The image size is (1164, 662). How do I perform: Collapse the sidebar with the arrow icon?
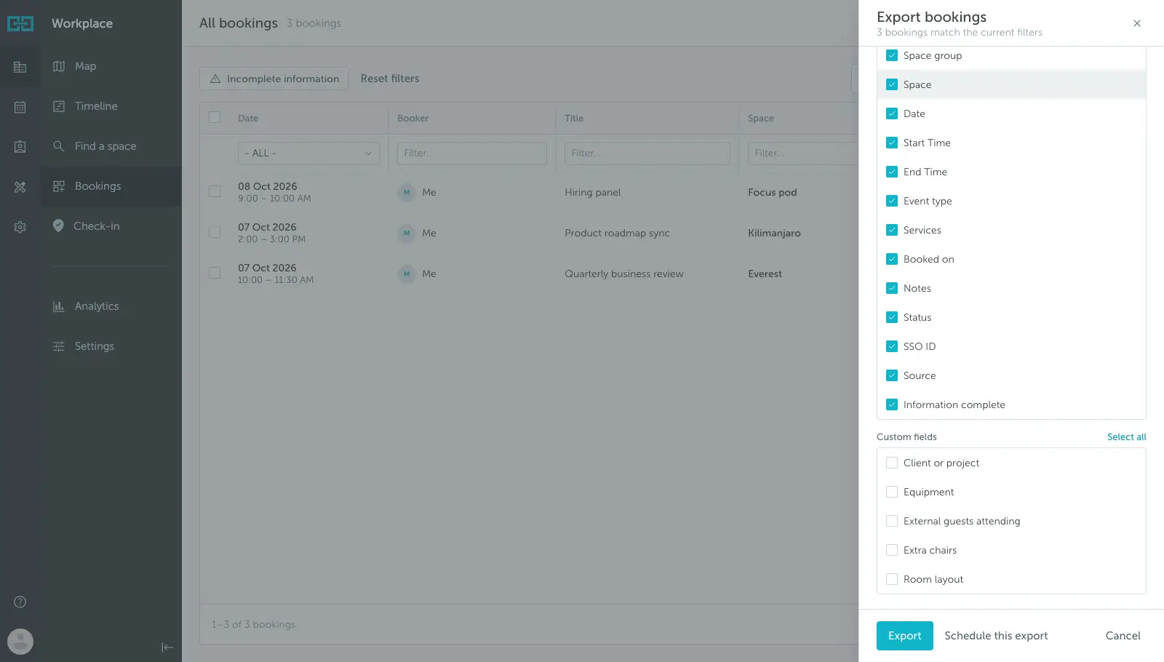pyautogui.click(x=167, y=647)
